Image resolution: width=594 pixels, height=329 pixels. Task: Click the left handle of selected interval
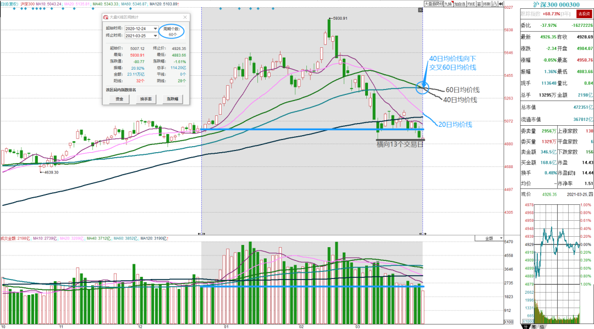point(201,233)
